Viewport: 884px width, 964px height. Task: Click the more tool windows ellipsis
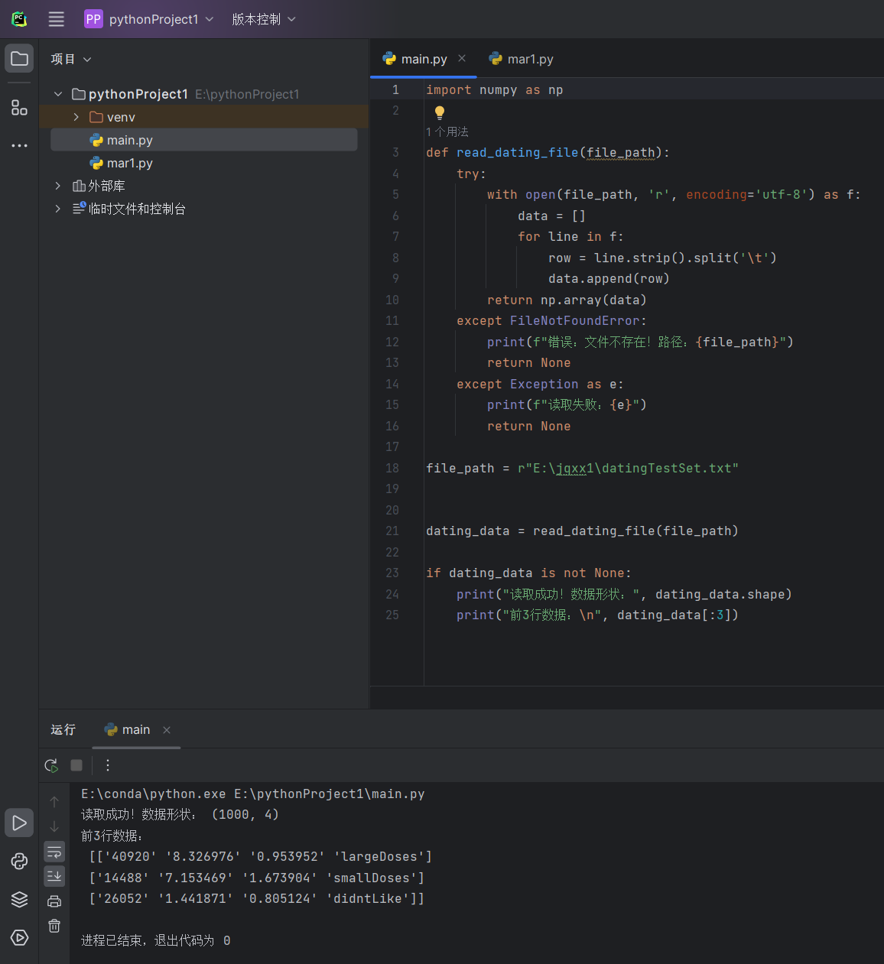19,145
